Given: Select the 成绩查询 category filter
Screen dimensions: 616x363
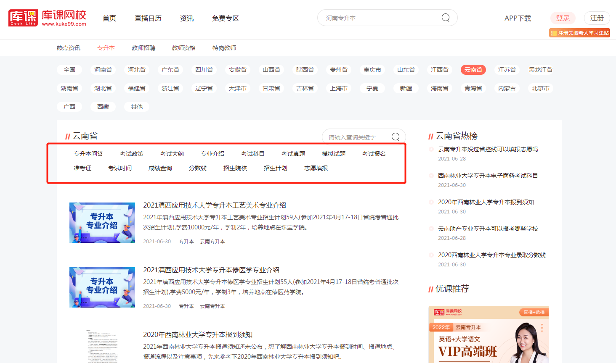Looking at the screenshot, I should [160, 168].
